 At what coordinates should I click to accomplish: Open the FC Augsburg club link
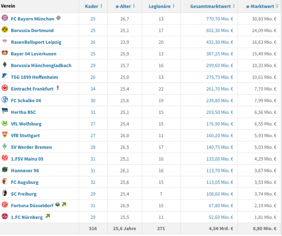[25, 182]
